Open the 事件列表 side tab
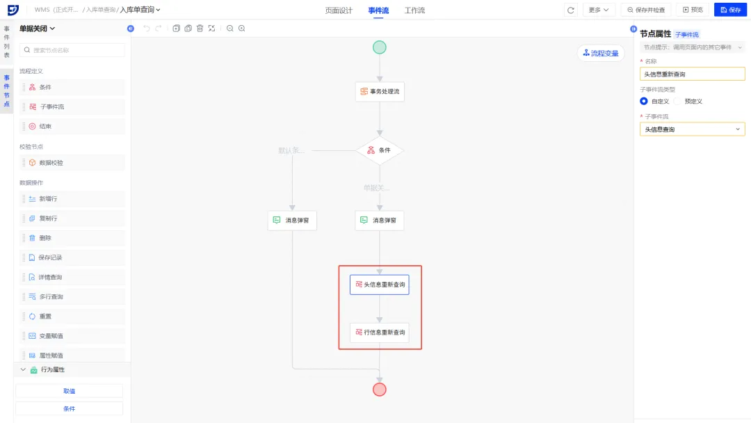 pos(7,42)
